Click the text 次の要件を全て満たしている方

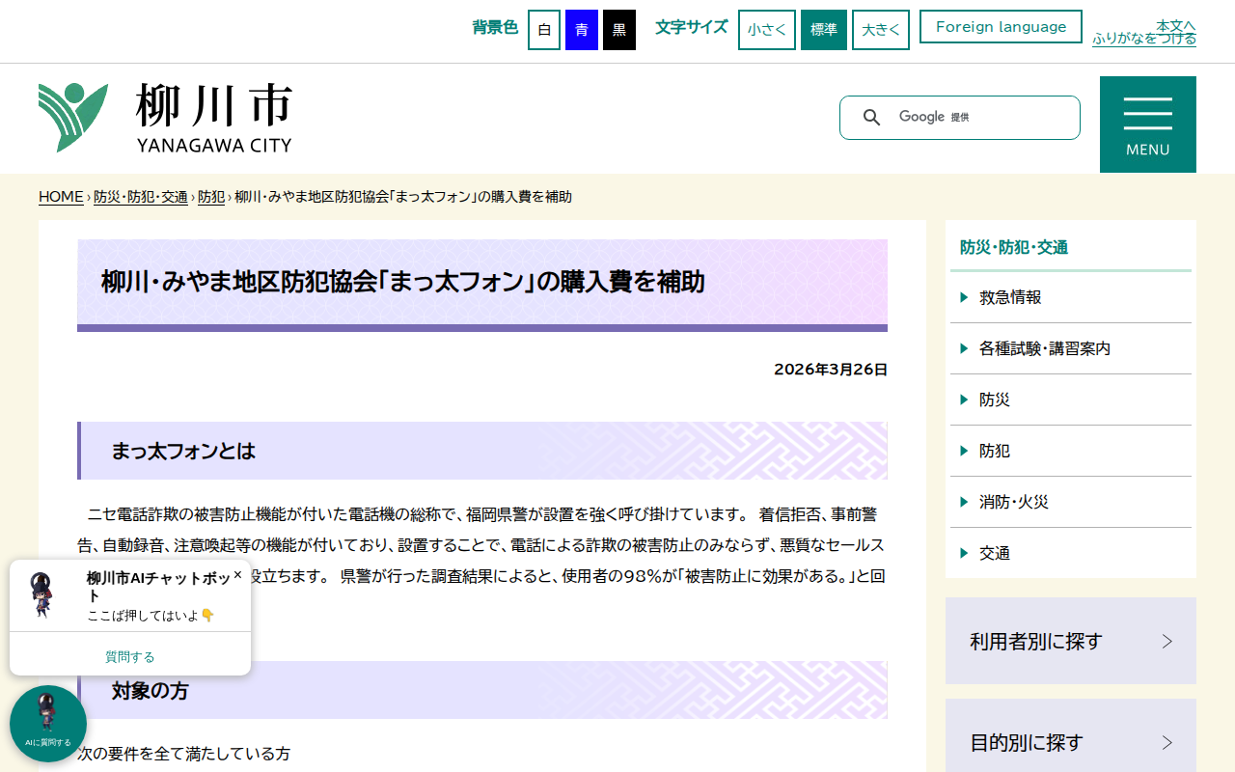[x=183, y=754]
